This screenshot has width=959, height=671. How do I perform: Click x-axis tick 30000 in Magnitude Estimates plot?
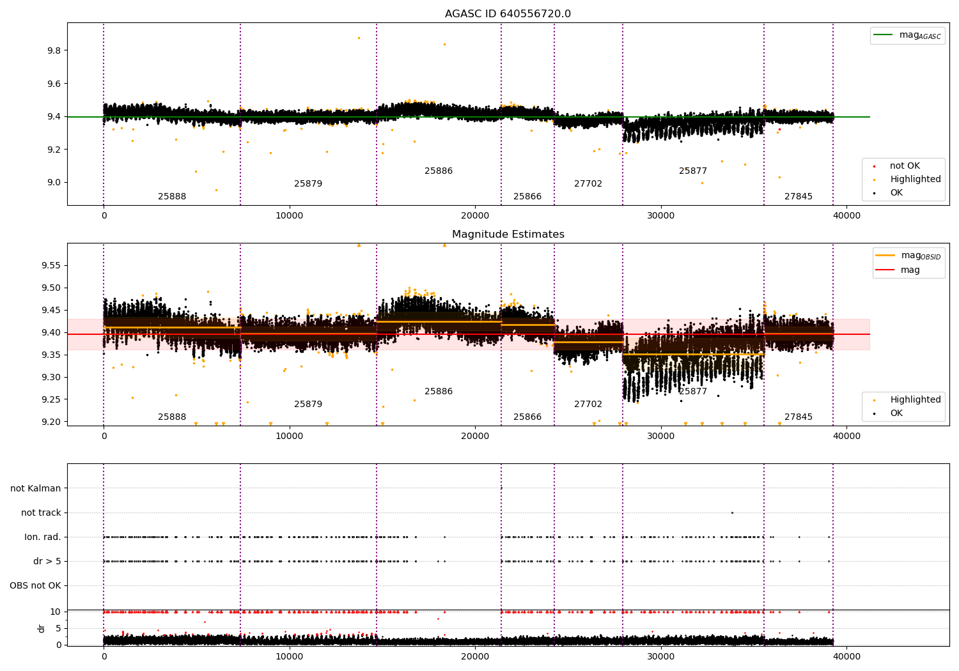pos(661,436)
